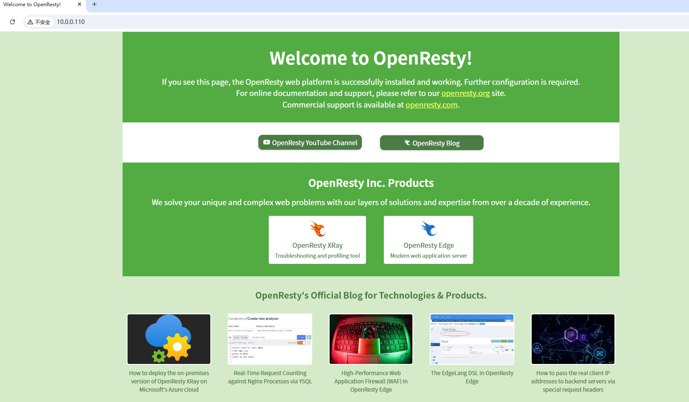
Task: Click the YouTube play icon on the channel button
Action: click(x=267, y=142)
